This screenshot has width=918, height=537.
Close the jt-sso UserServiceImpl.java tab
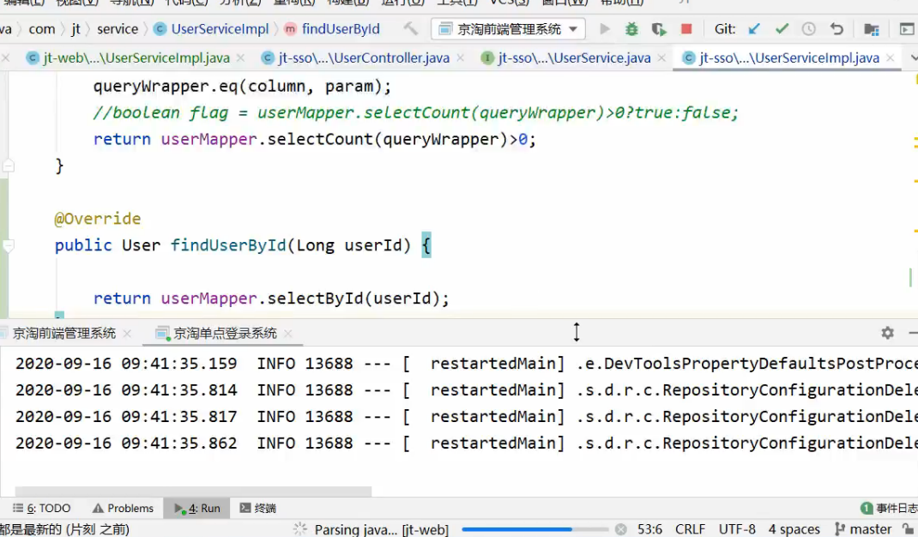pos(891,58)
